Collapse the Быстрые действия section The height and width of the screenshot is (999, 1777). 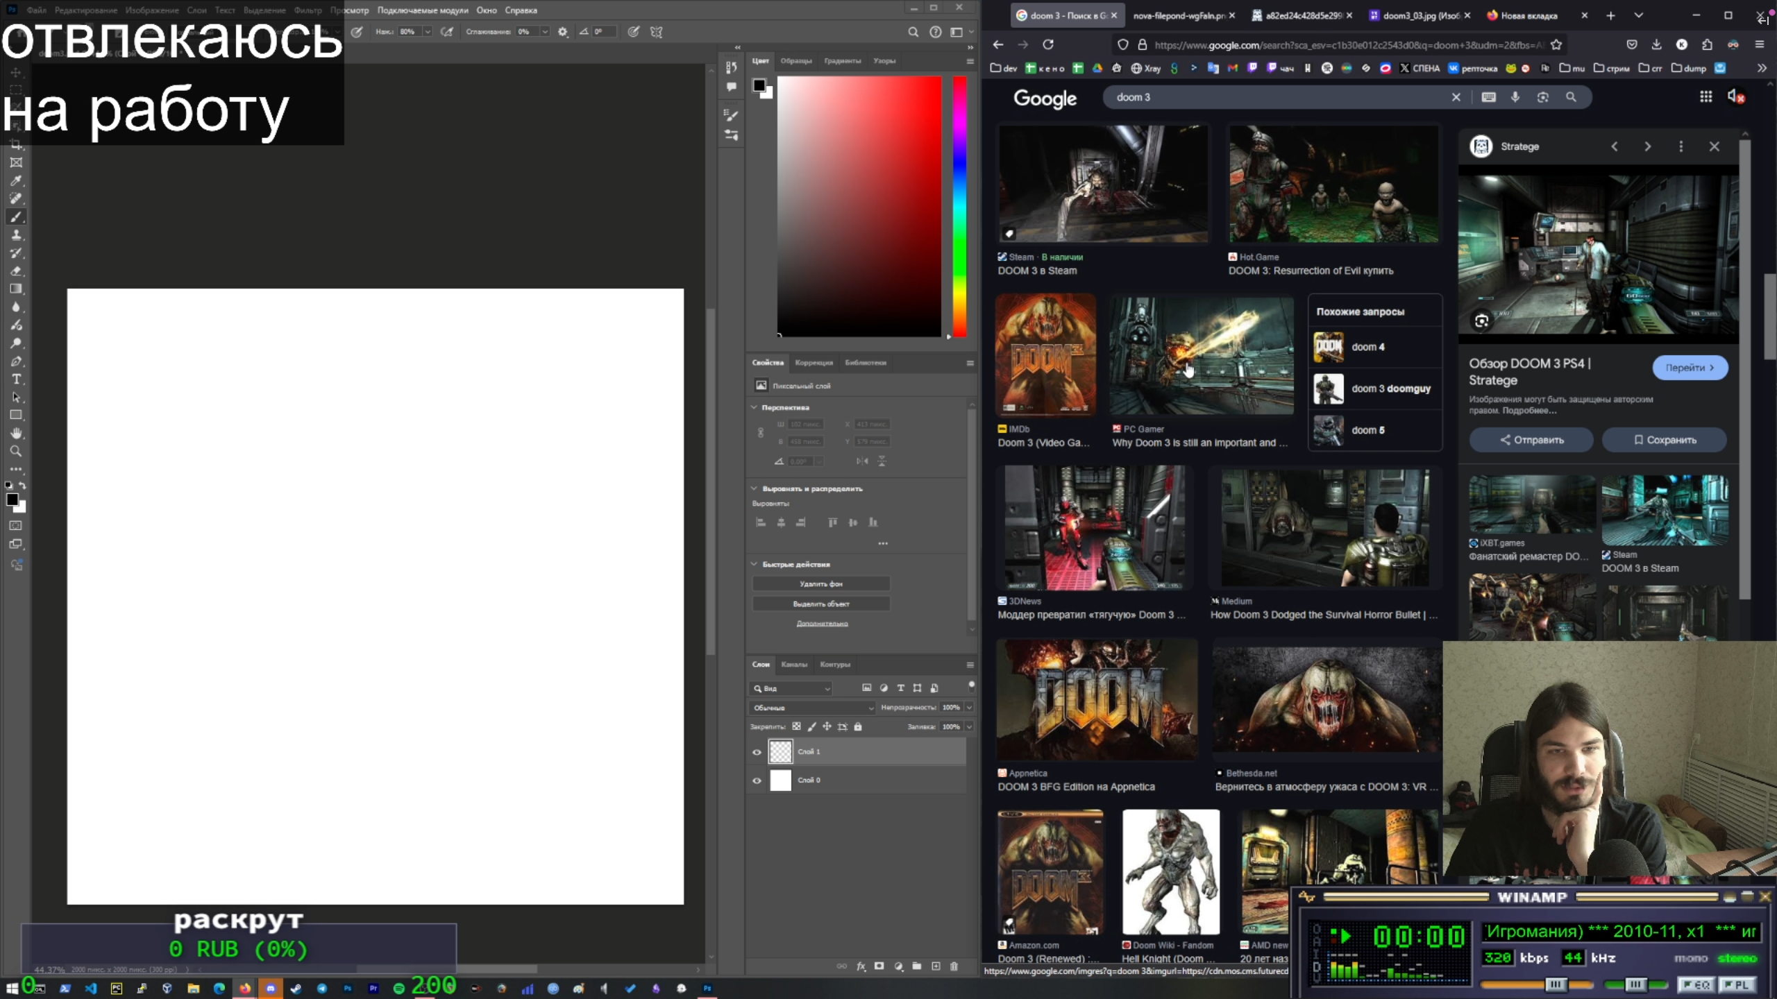[755, 564]
